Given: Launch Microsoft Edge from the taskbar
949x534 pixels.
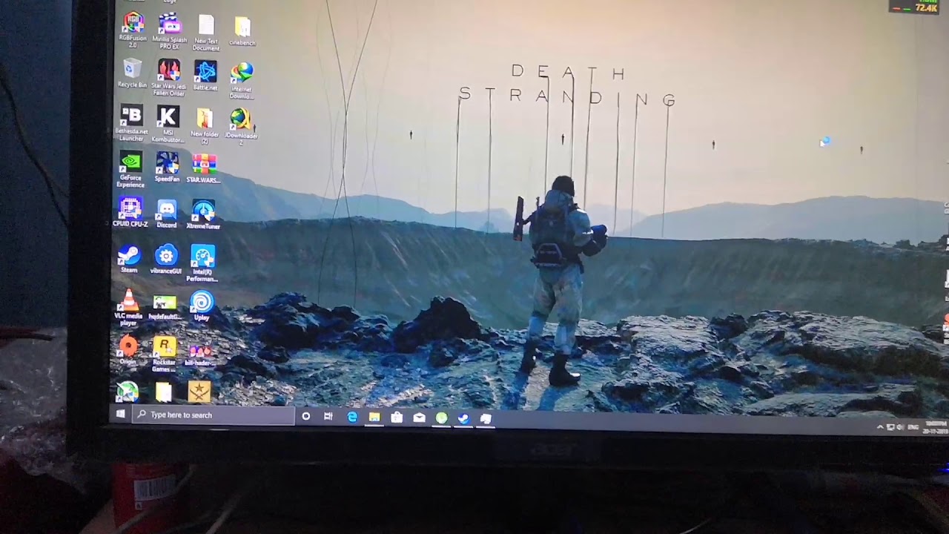Looking at the screenshot, I should pos(352,418).
